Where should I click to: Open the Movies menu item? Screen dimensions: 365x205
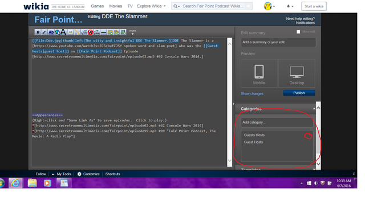point(115,6)
